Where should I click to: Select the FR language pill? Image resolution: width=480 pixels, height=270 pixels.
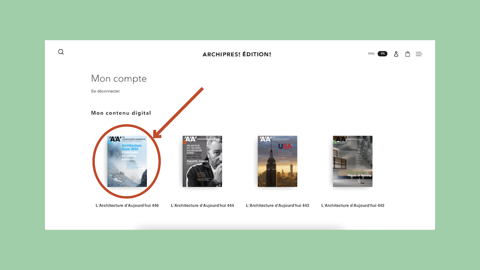(x=382, y=53)
